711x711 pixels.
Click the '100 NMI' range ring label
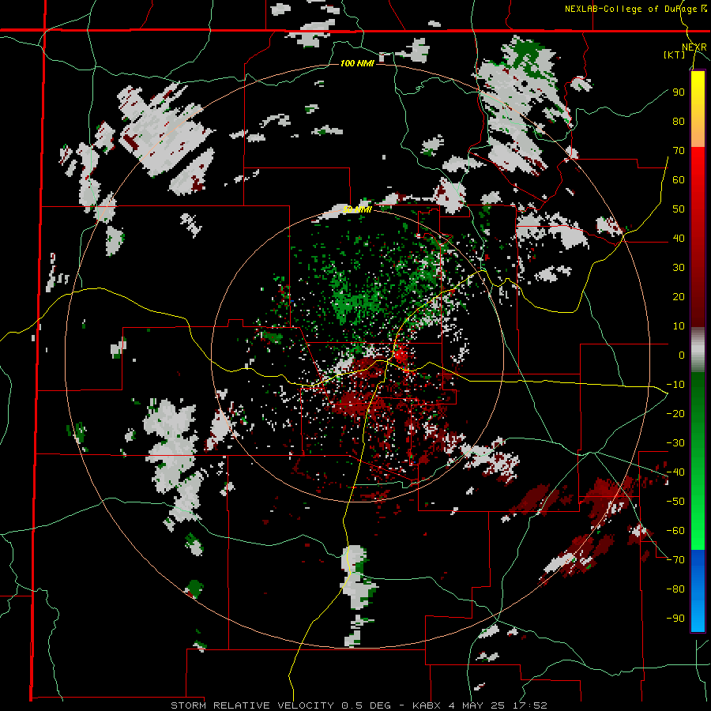[357, 63]
